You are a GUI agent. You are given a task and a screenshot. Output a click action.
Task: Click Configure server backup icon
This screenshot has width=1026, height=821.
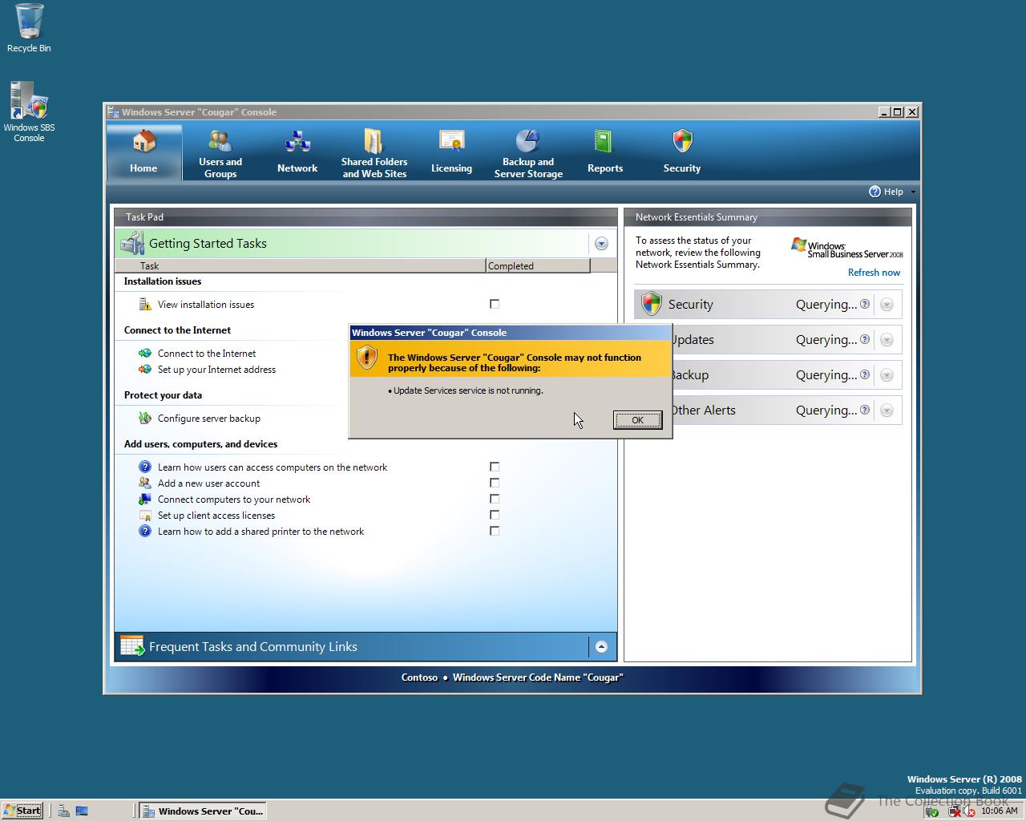(x=145, y=418)
